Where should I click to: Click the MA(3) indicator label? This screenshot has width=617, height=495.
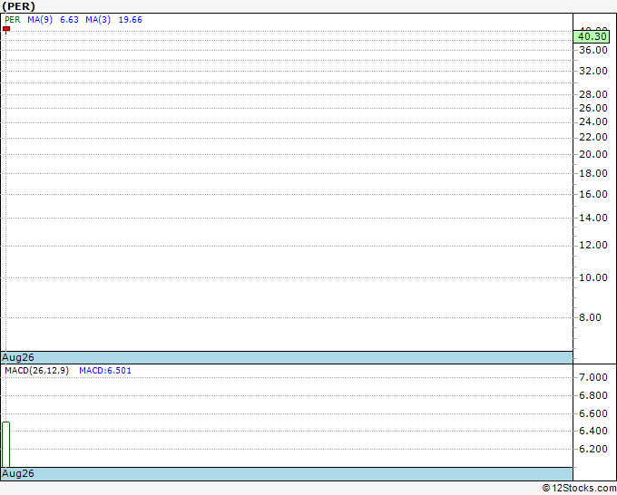(x=98, y=20)
